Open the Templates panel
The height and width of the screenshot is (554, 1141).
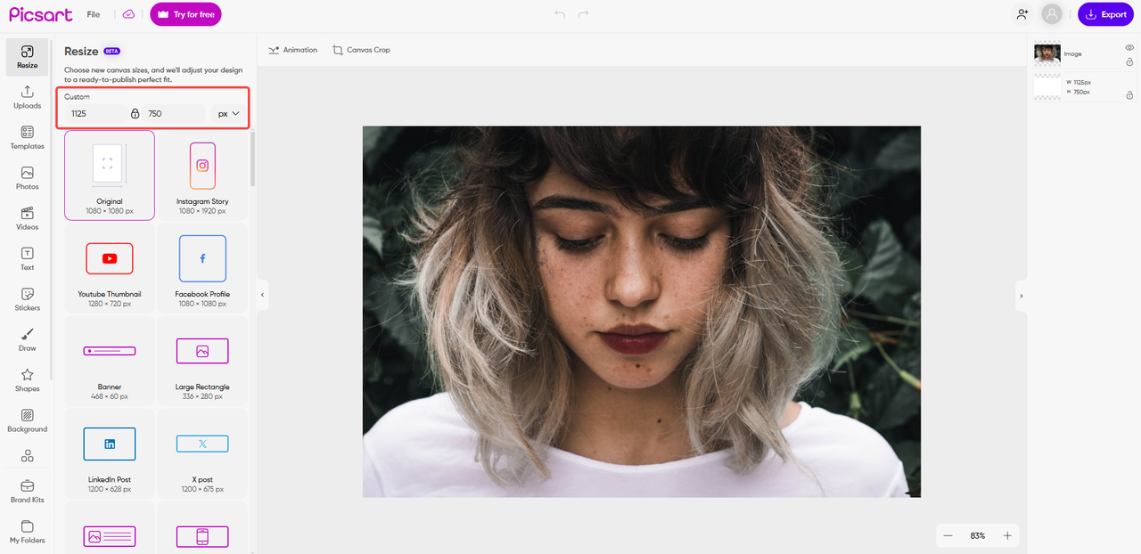pyautogui.click(x=27, y=138)
